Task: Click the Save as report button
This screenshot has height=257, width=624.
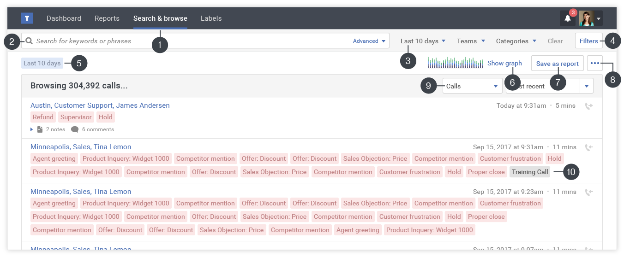Action: [x=557, y=64]
